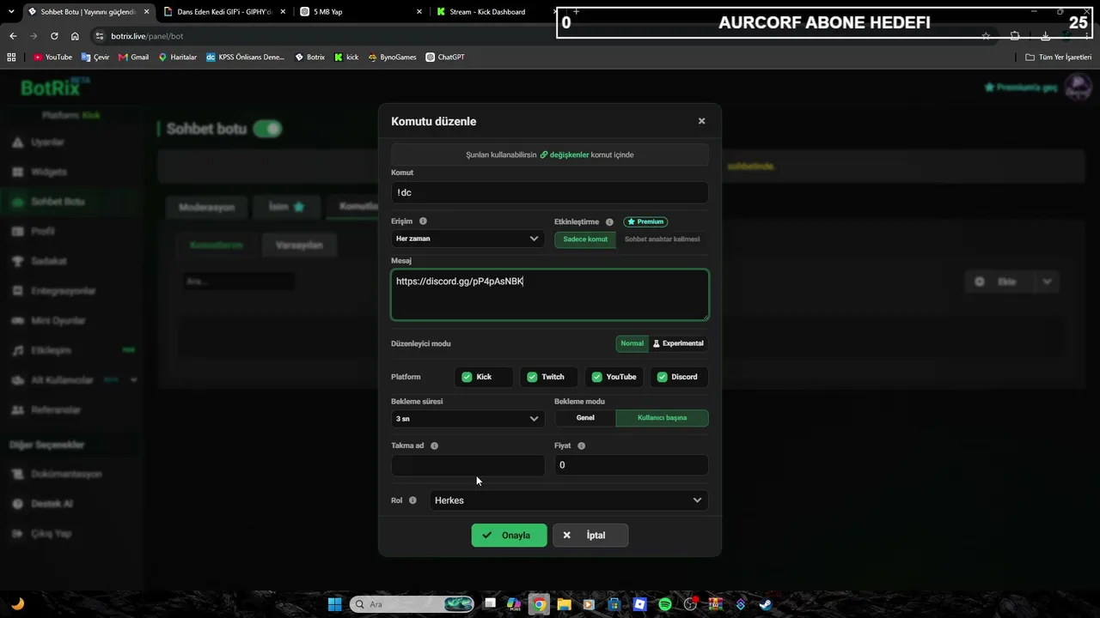Click the Ekle add button

click(x=999, y=282)
